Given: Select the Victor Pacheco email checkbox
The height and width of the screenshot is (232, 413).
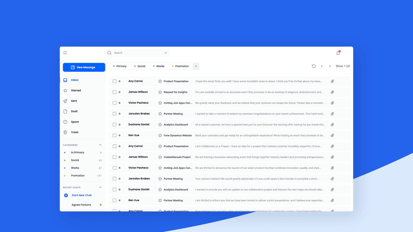Looking at the screenshot, I should click(x=114, y=103).
